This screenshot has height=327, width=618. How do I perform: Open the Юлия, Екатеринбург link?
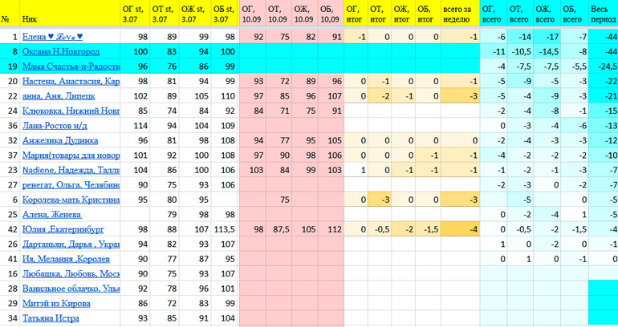point(64,229)
